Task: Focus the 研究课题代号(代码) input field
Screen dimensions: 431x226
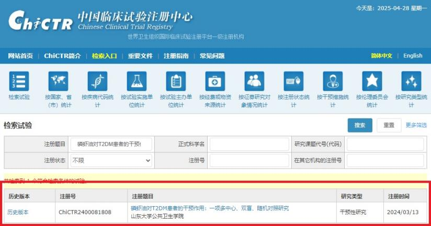Action: tap(385, 144)
